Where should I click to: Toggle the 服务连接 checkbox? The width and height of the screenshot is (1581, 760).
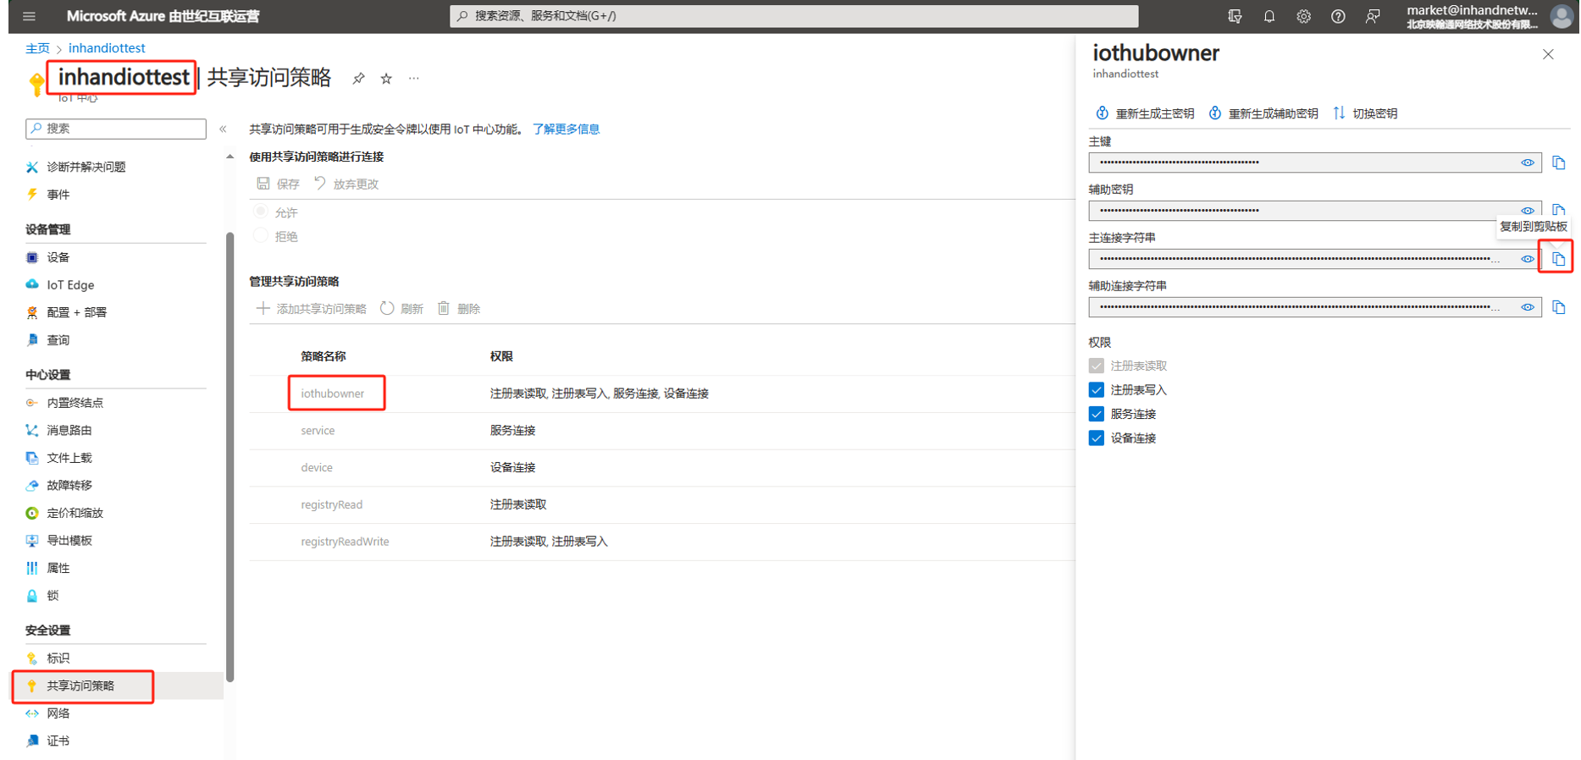coord(1097,414)
